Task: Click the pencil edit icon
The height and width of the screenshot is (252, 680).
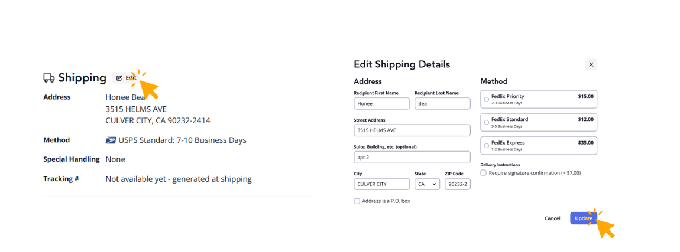Action: [x=119, y=78]
